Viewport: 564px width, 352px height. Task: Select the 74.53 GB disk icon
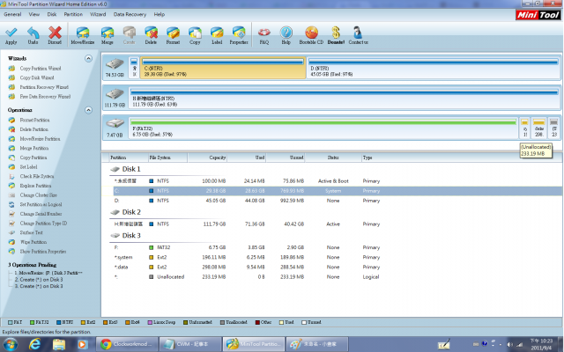coord(115,64)
